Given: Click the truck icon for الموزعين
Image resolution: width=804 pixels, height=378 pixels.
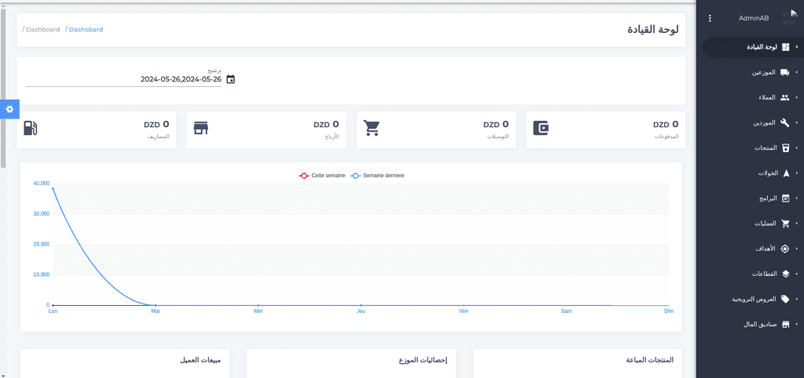Looking at the screenshot, I should pos(785,72).
